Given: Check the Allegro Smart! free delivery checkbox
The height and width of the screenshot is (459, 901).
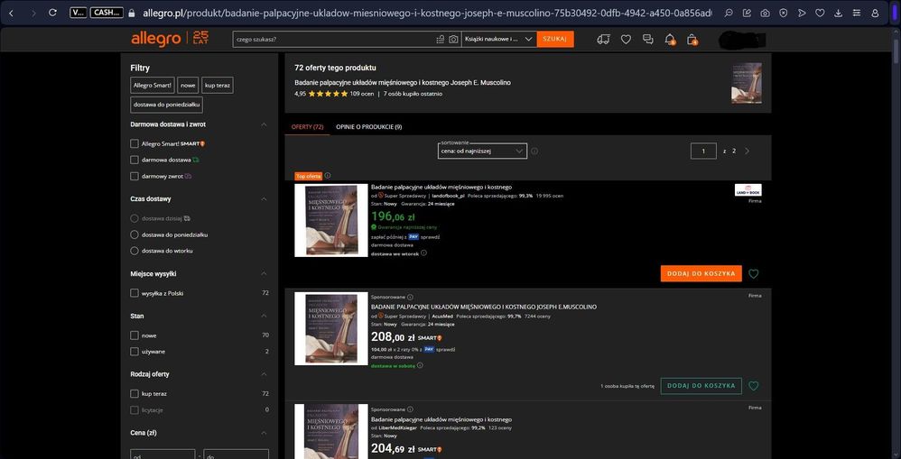Looking at the screenshot, I should pyautogui.click(x=135, y=143).
